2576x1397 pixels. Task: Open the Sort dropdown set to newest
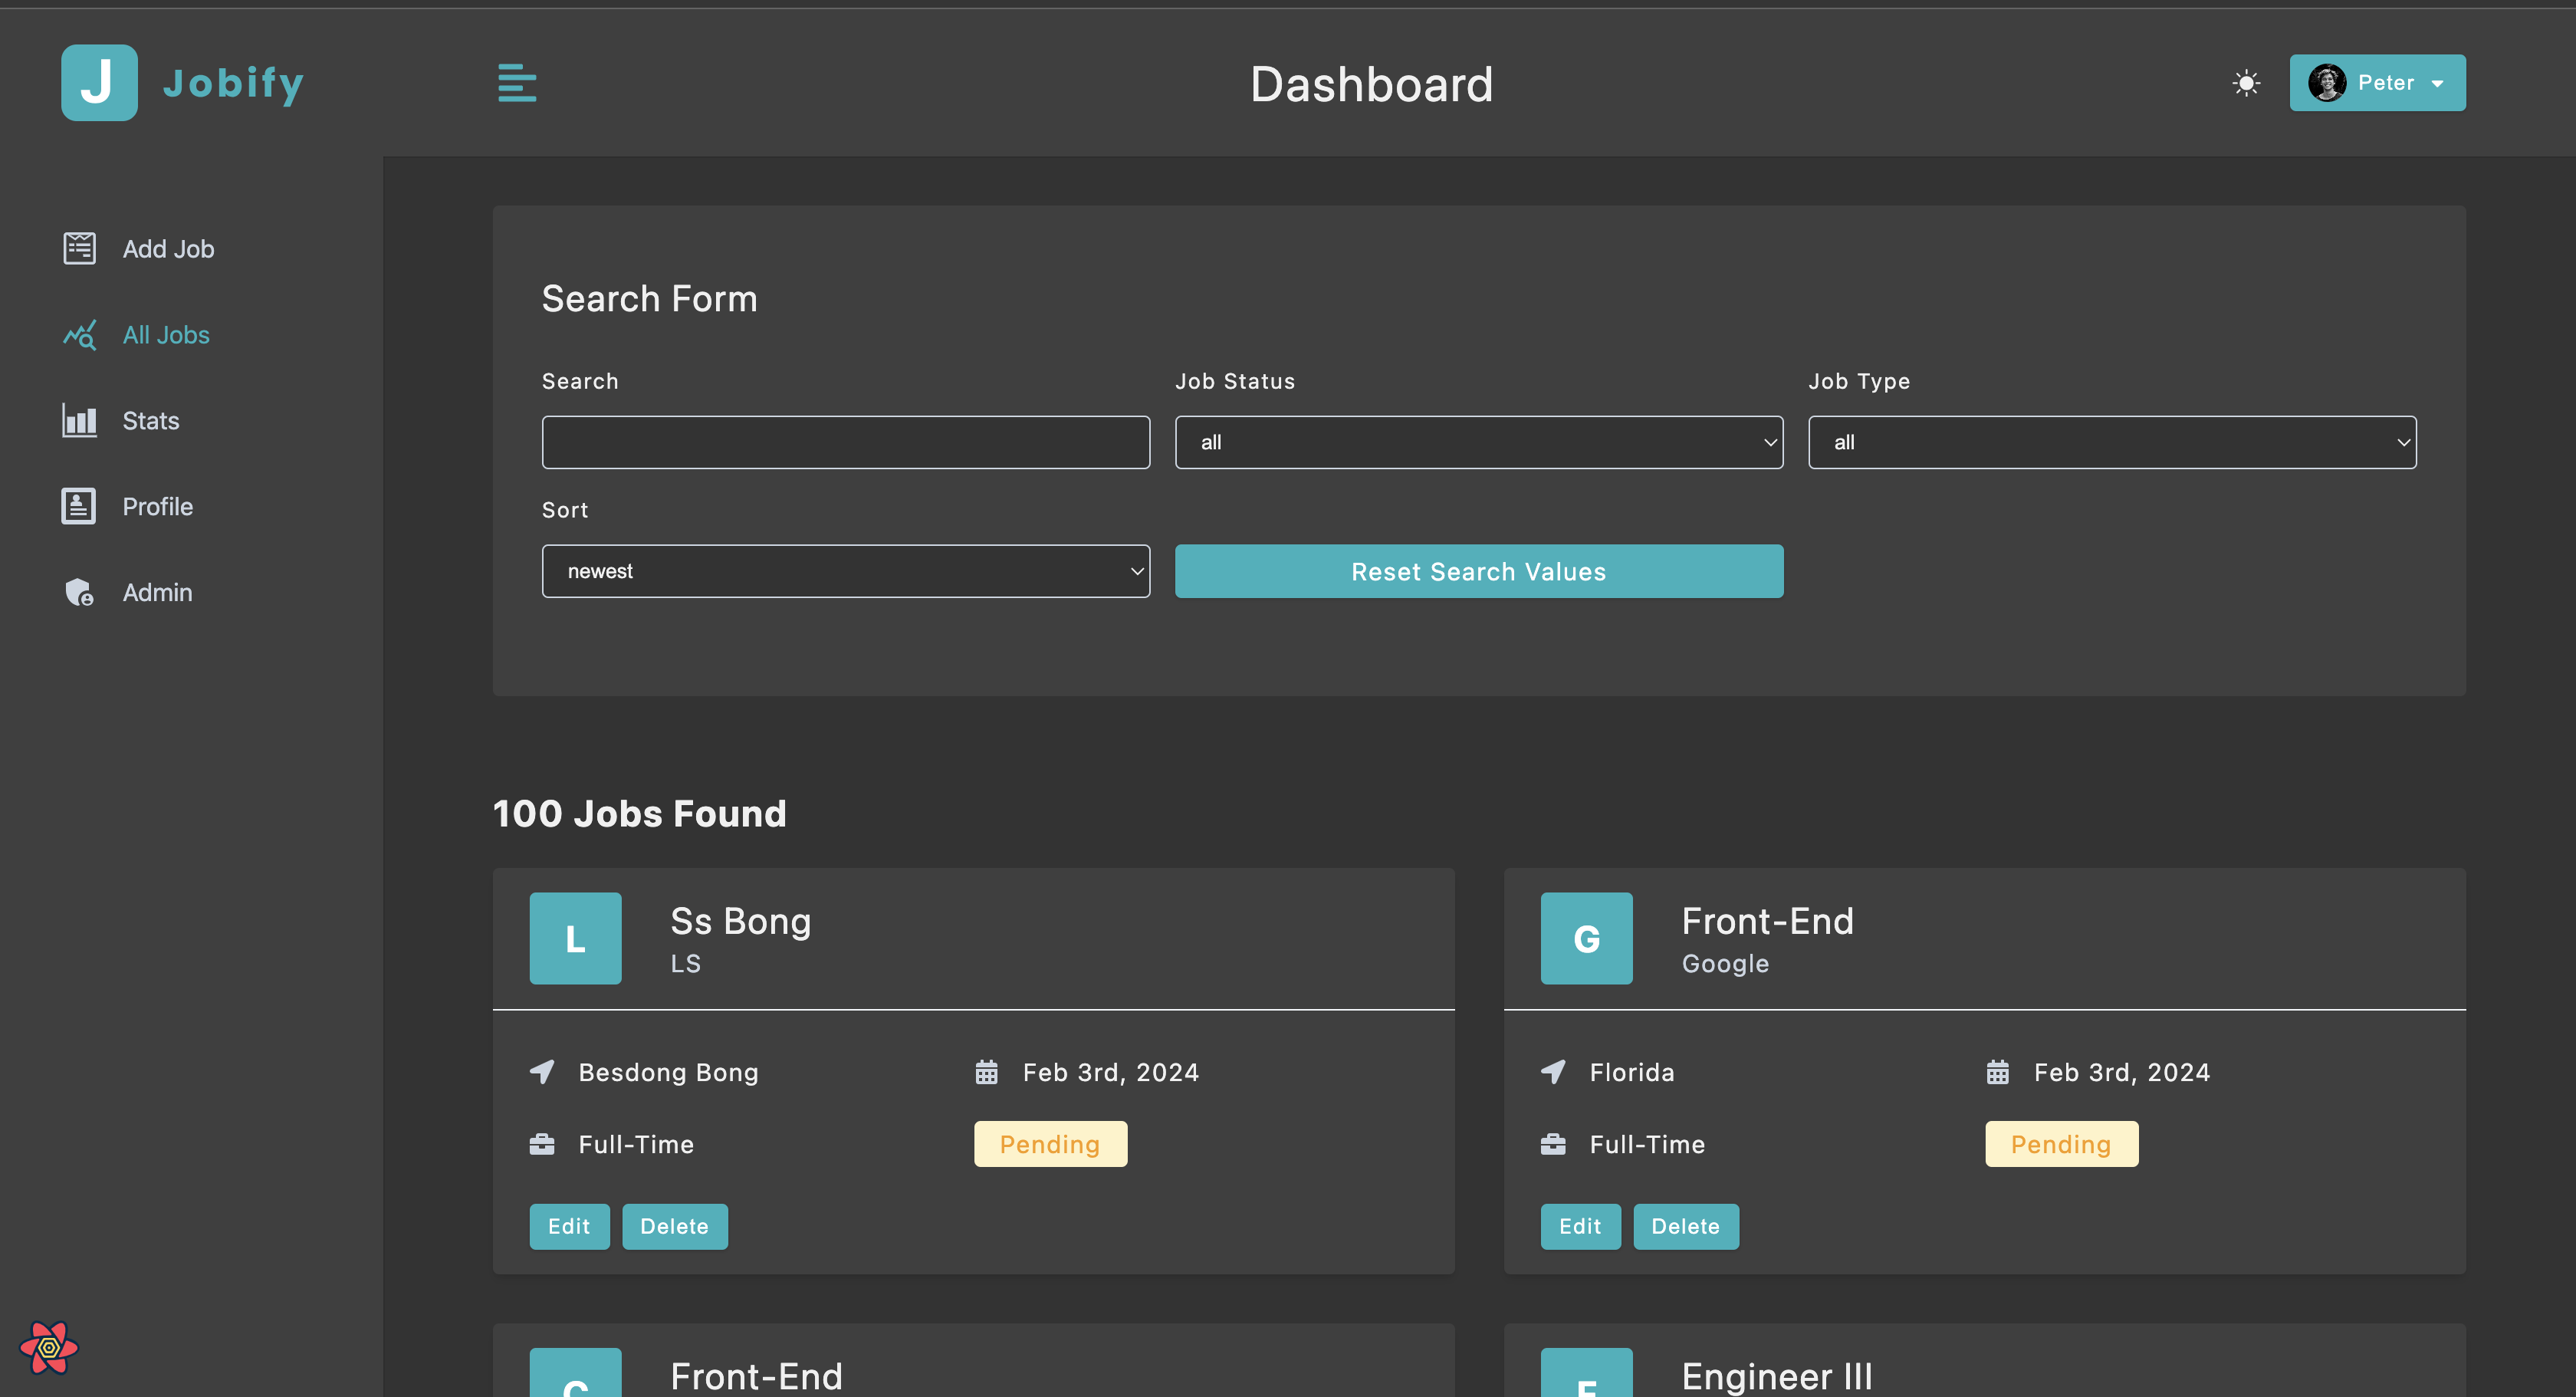(x=845, y=571)
